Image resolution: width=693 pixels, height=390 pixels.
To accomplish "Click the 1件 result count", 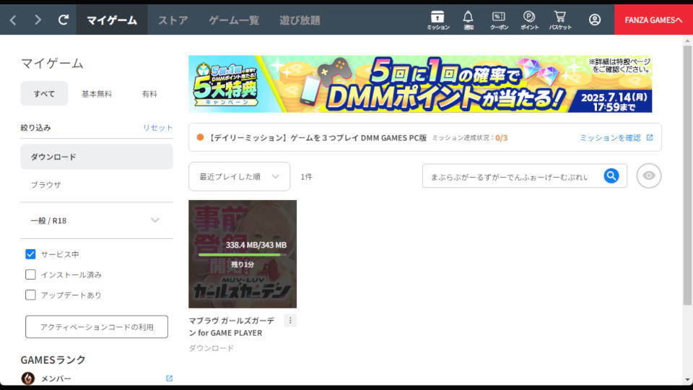I will coord(306,177).
